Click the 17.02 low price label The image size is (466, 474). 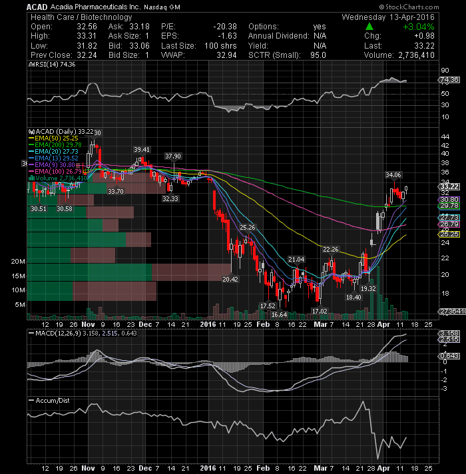[x=320, y=311]
